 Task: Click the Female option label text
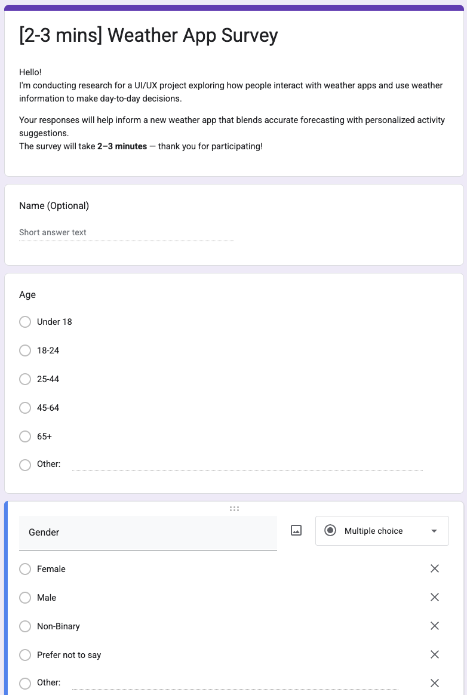click(x=51, y=569)
